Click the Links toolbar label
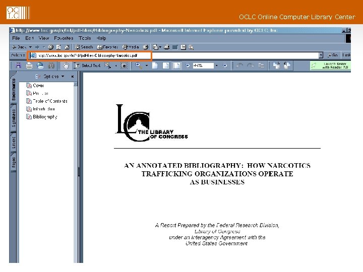 346,55
